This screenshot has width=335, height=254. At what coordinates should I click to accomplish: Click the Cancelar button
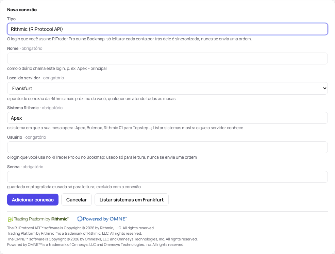[77, 200]
